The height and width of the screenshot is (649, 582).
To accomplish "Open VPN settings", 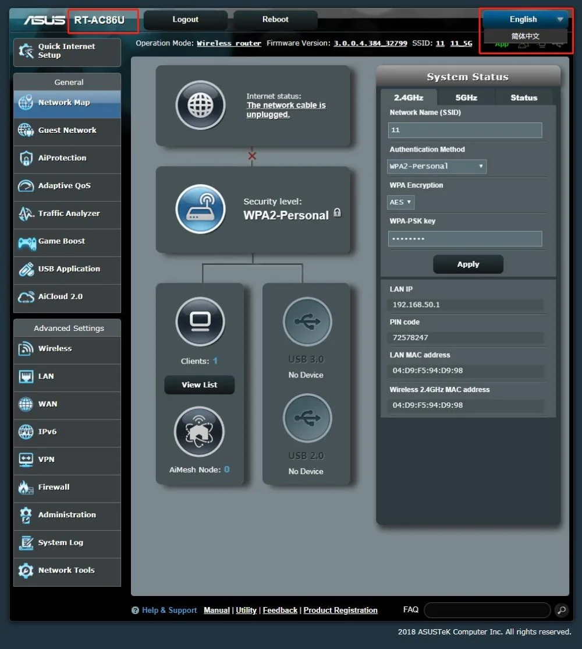I will (x=67, y=460).
